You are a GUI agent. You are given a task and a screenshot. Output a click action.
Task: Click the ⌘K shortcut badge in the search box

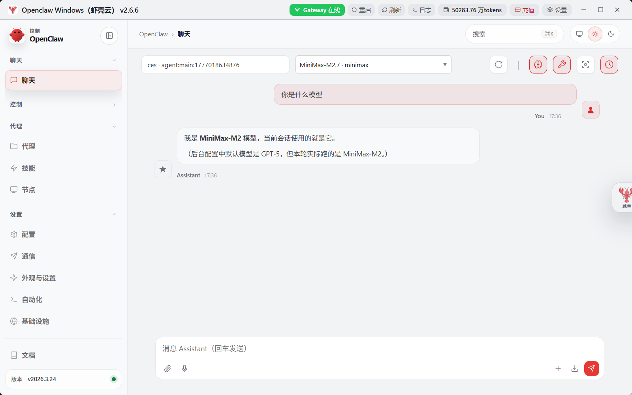tap(549, 34)
